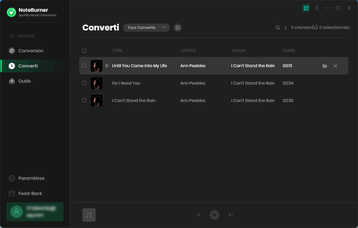The height and width of the screenshot is (228, 358).
Task: Play Until You Came into My Life track
Action: [x=107, y=66]
